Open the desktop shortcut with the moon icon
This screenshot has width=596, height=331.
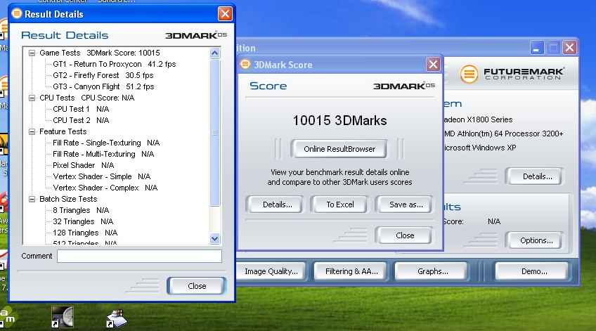(62, 316)
